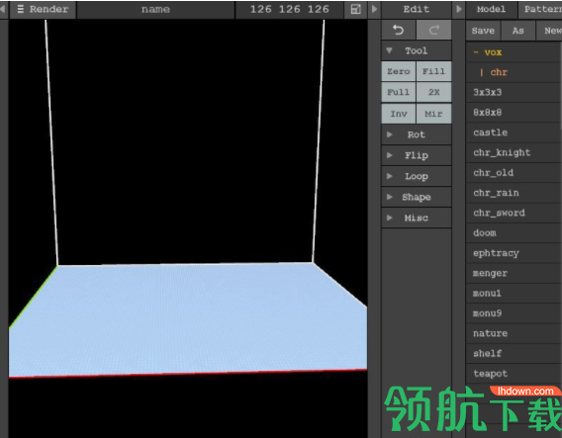Click the save disk icon beside model size
562x438 pixels.
[x=355, y=9]
